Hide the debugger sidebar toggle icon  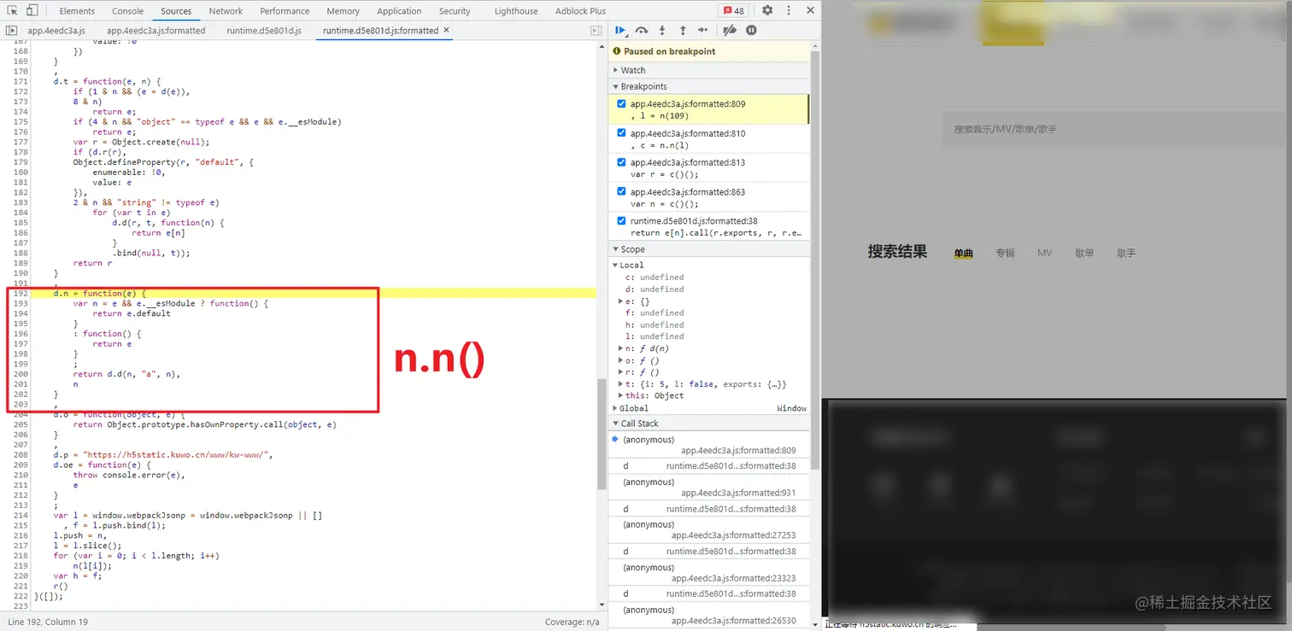coord(596,30)
